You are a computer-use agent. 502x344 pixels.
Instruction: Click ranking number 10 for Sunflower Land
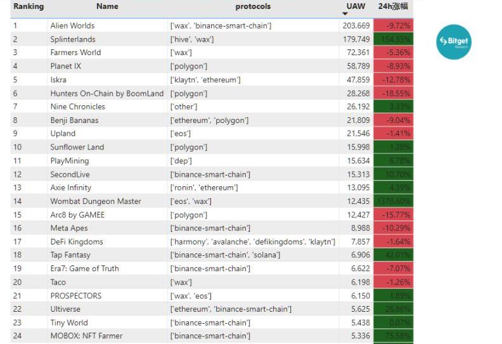tap(18, 148)
